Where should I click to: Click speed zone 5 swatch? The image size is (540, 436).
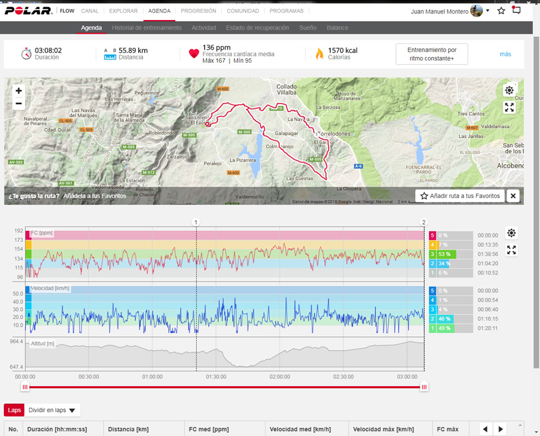pyautogui.click(x=433, y=290)
